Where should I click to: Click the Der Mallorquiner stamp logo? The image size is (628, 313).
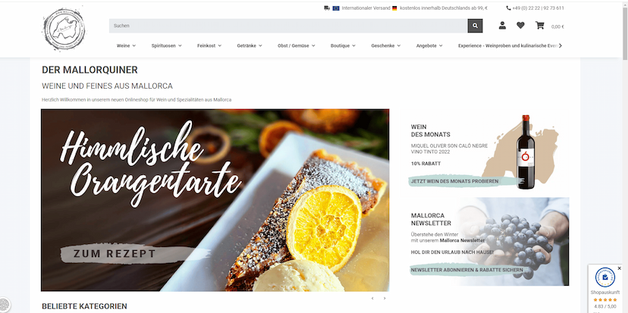[x=64, y=30]
